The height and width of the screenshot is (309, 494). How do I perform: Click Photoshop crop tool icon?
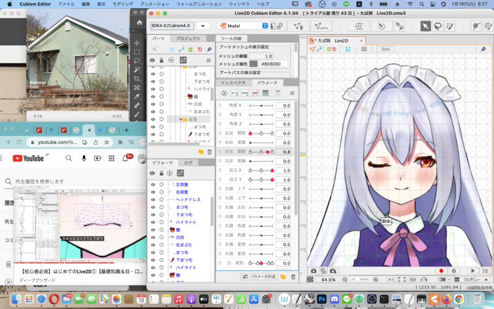136,78
